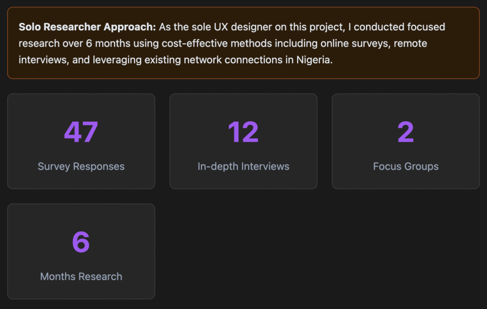Click empty top area of In-depth Interviews card
This screenshot has width=487, height=309.
(x=243, y=104)
